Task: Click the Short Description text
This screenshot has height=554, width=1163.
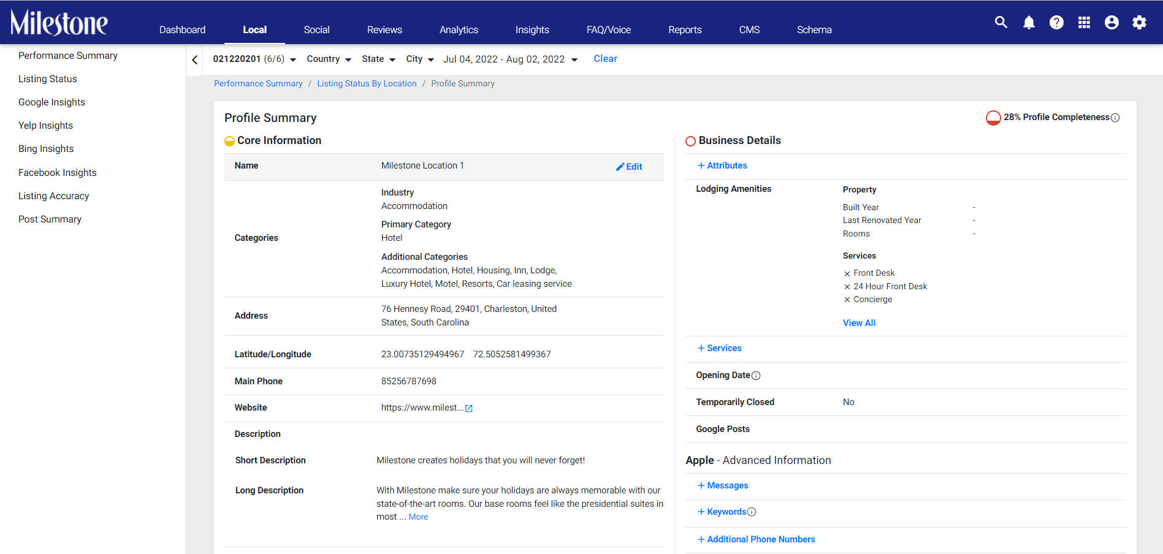Action: tap(481, 460)
